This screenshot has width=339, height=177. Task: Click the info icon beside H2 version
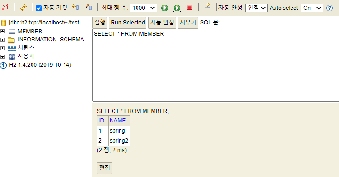(x=3, y=65)
